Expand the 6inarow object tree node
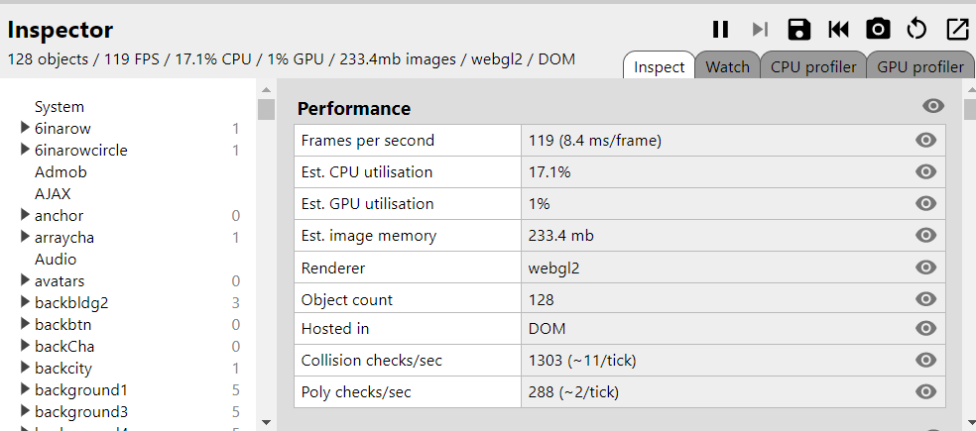The height and width of the screenshot is (431, 976). [25, 128]
